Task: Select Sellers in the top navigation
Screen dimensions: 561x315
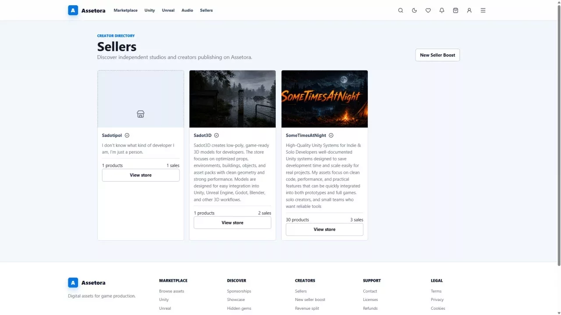Action: (206, 10)
